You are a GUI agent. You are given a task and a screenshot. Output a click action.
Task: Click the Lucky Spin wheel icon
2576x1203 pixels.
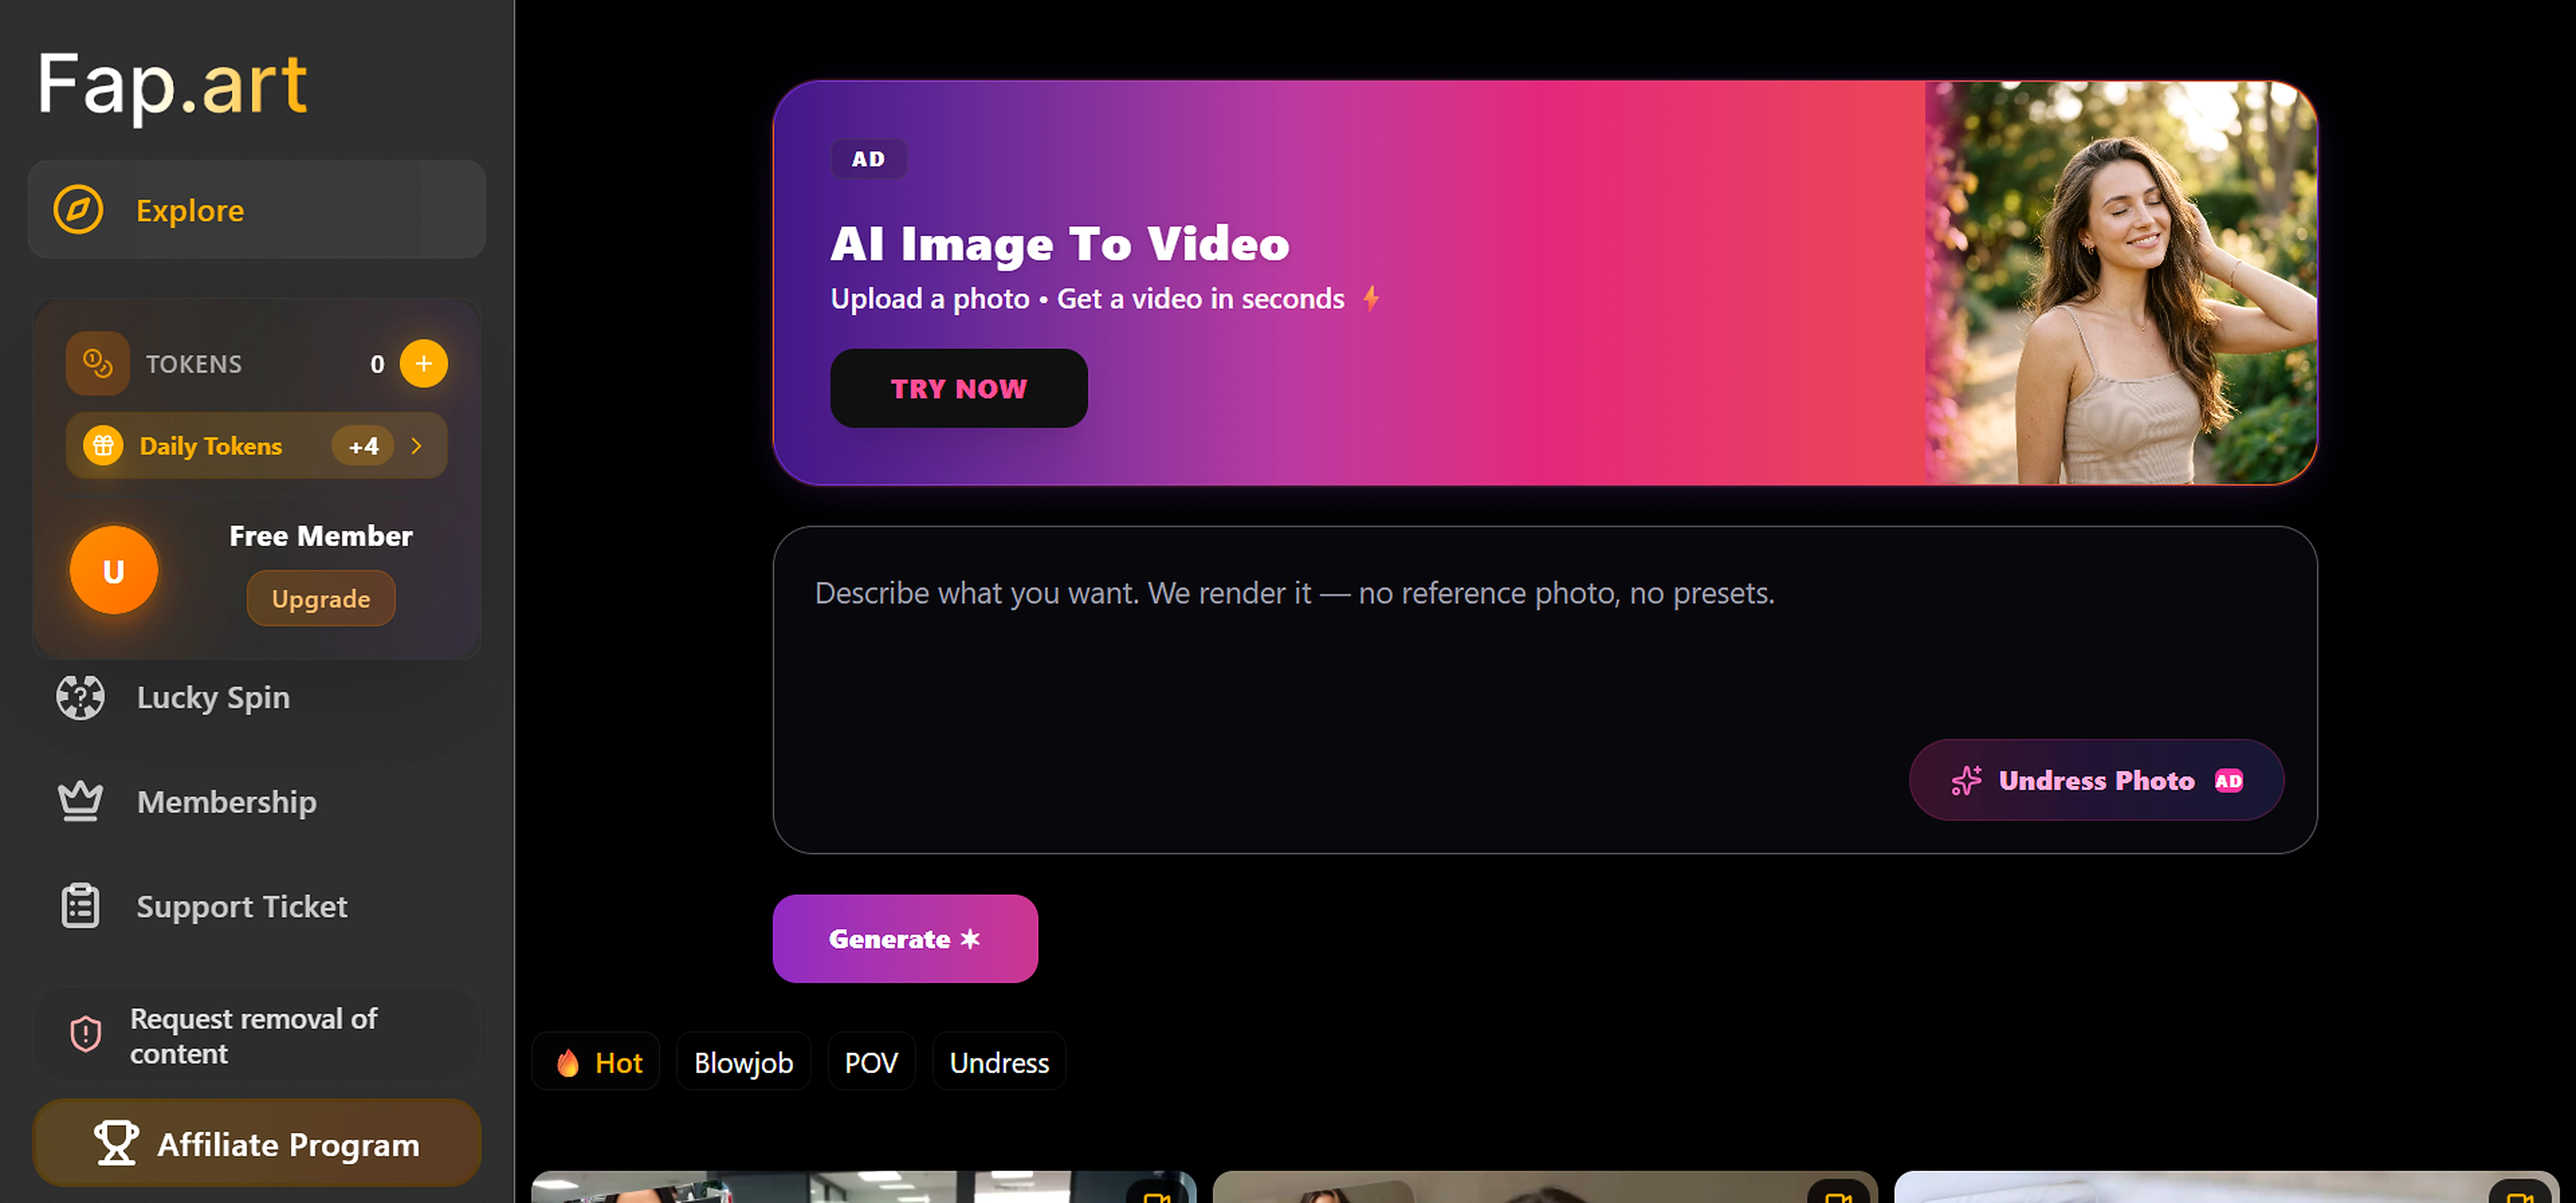click(x=80, y=697)
